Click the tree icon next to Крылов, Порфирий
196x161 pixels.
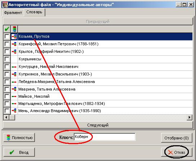pos(14,51)
